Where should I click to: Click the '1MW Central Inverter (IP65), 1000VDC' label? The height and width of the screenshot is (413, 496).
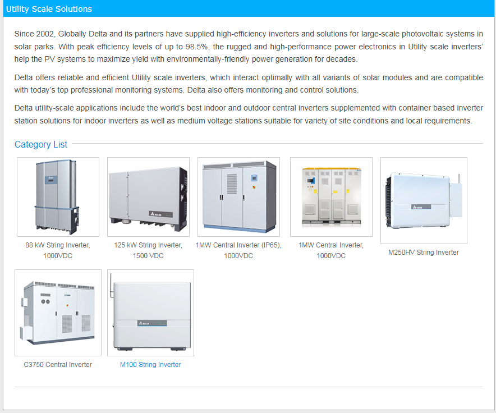click(238, 250)
